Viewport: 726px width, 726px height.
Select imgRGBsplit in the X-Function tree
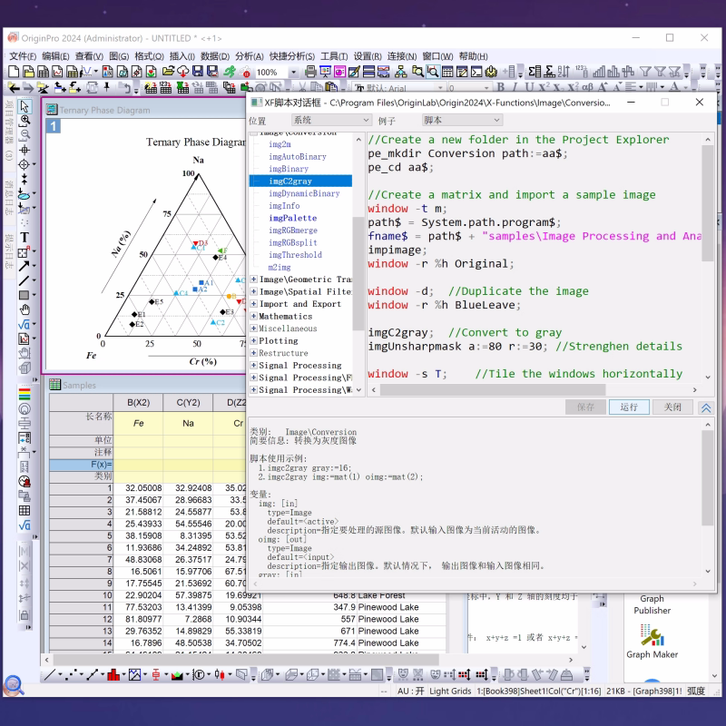292,242
